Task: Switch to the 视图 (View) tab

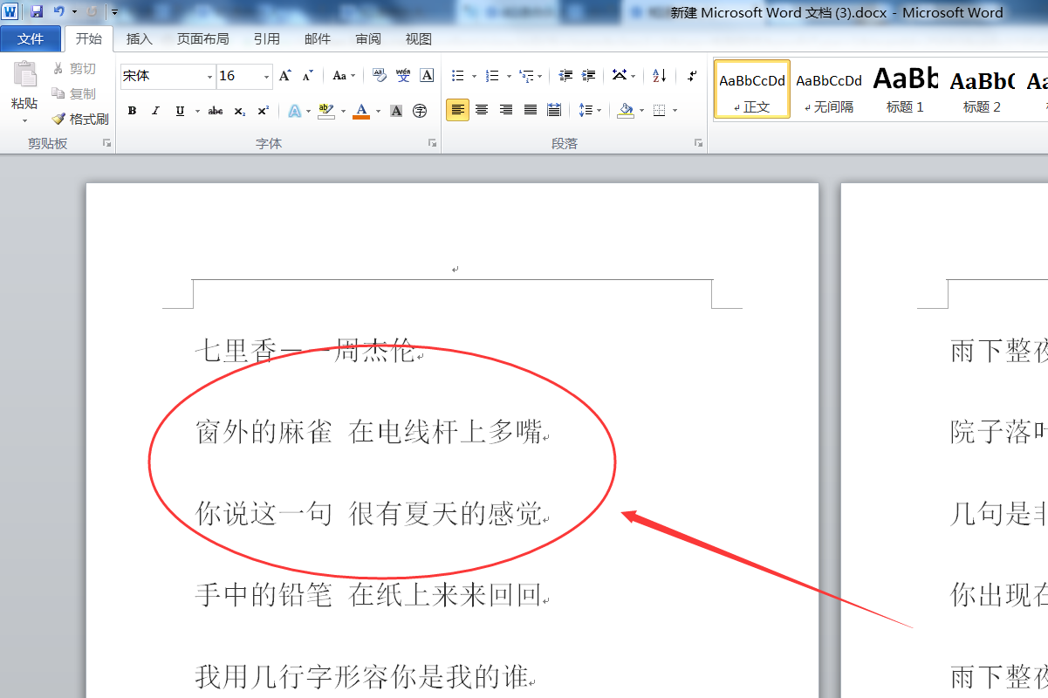Action: tap(418, 39)
